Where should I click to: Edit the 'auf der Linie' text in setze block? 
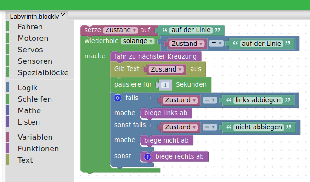pos(191,30)
